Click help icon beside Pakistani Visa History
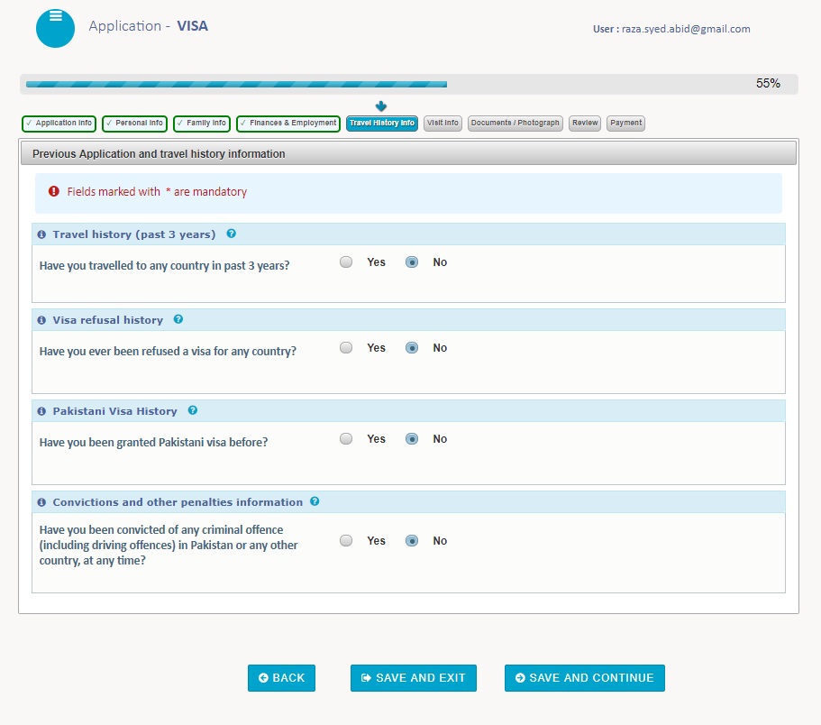821x725 pixels. pyautogui.click(x=193, y=410)
